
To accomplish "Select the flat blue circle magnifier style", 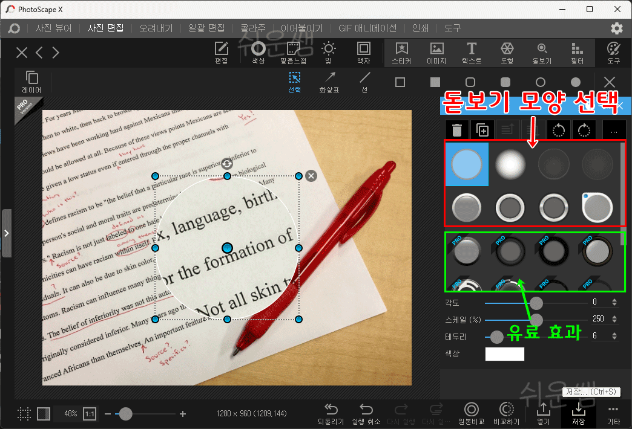I will coord(467,164).
